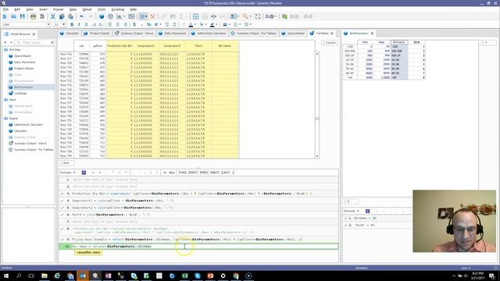The image size is (500, 281).
Task: Click the Print toolbar icon
Action: (33, 16)
